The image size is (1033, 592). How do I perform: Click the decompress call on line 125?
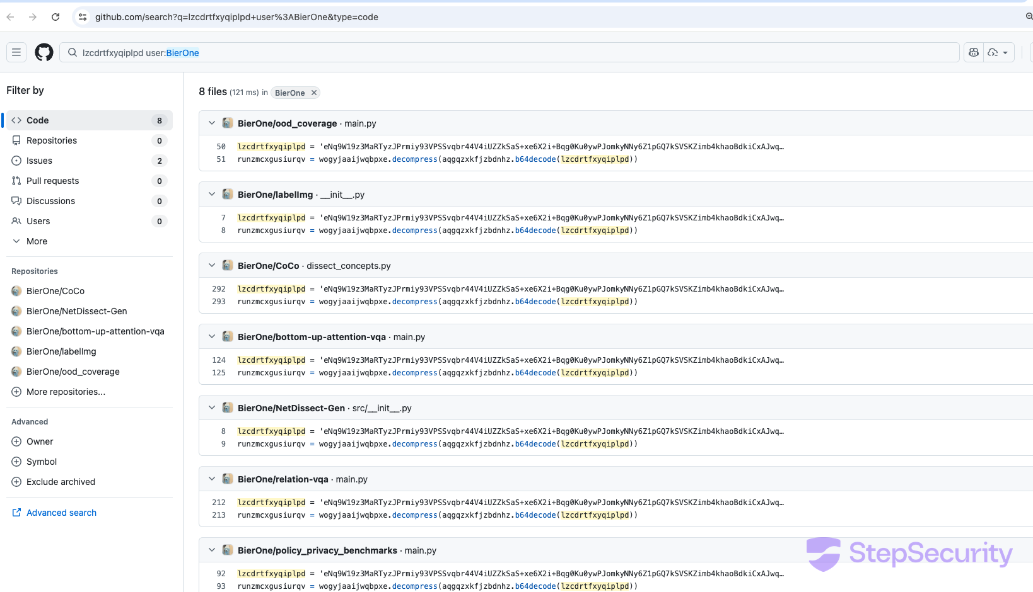coord(414,373)
